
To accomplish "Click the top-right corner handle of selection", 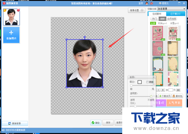I will tap(103, 39).
